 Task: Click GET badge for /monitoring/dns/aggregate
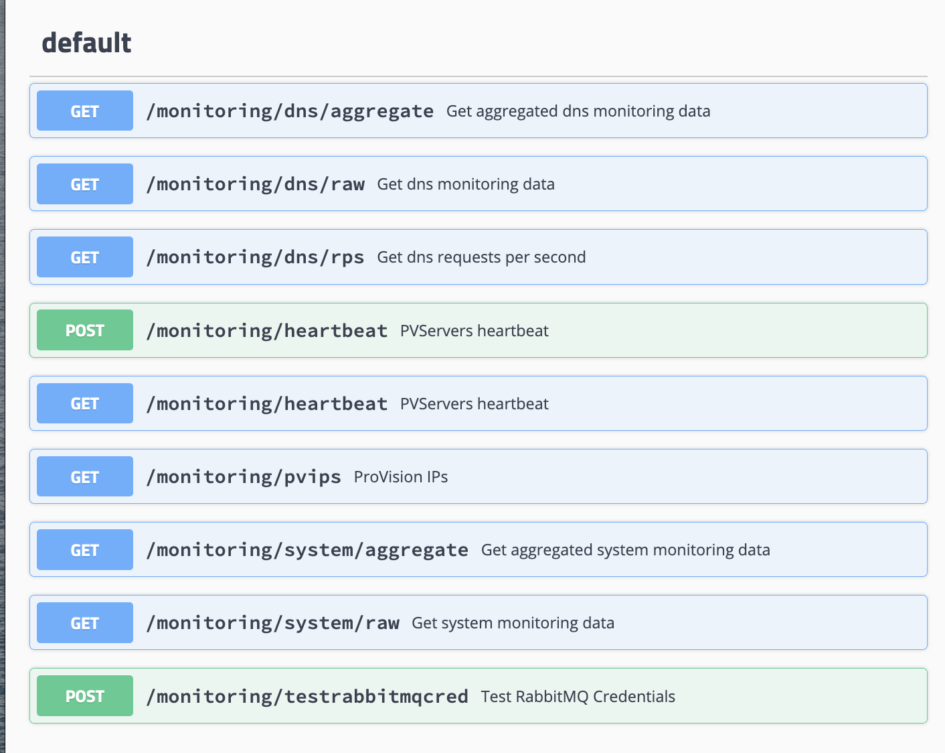point(85,111)
